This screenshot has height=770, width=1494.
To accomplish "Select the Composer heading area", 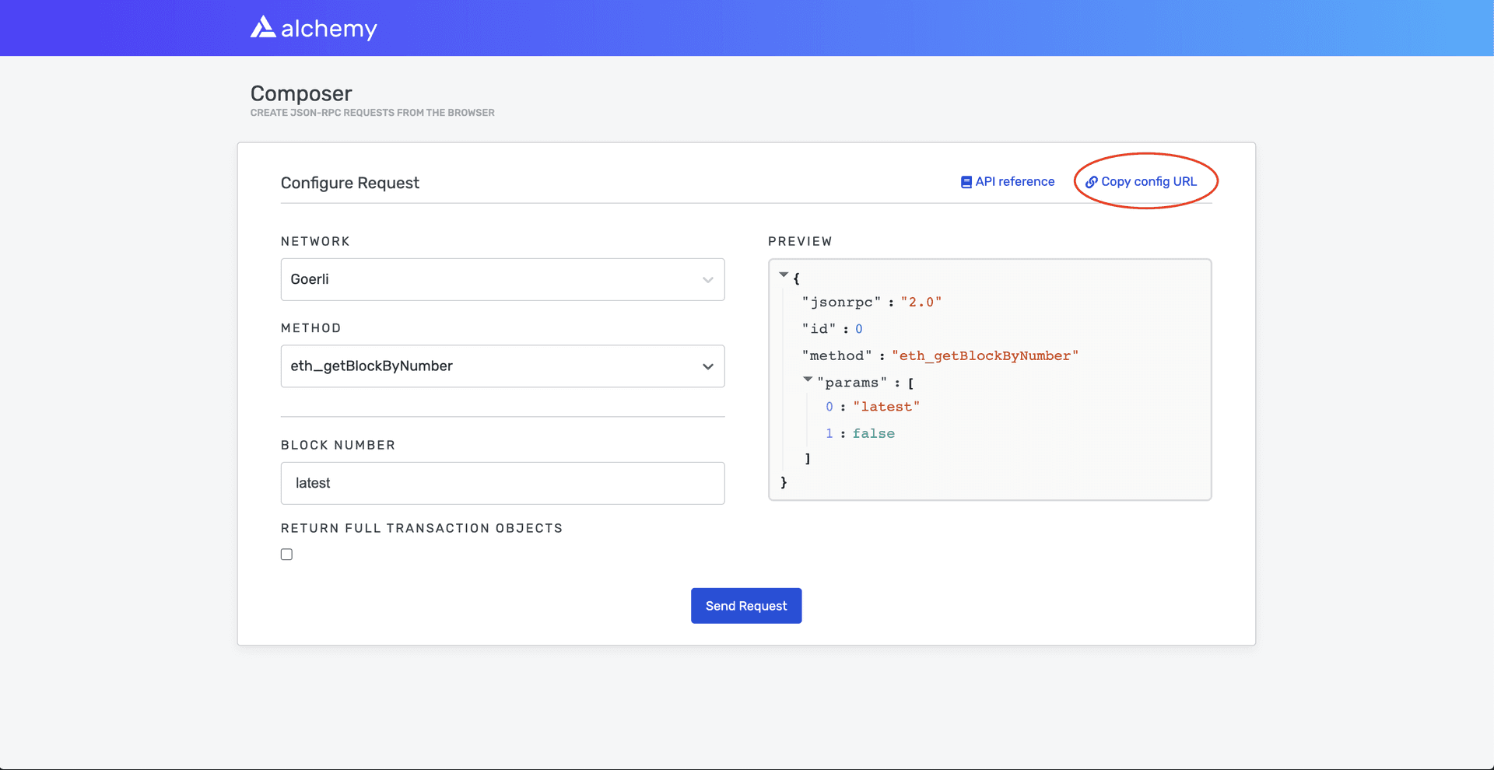I will pyautogui.click(x=301, y=93).
